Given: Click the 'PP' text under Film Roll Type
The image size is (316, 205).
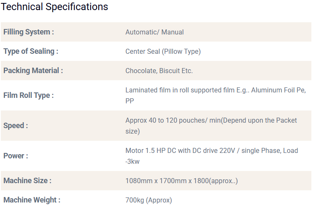Looking at the screenshot, I should 130,101.
